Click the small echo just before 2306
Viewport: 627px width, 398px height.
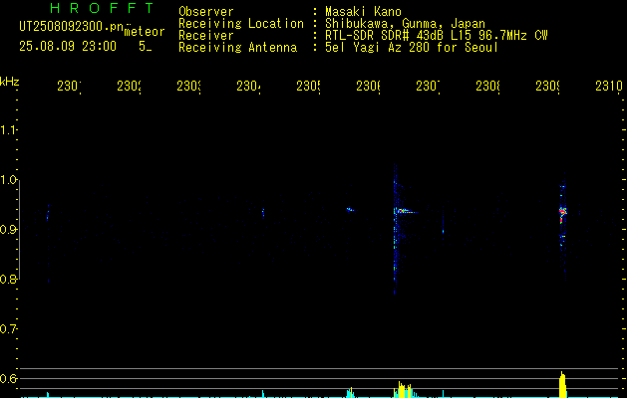tap(350, 209)
